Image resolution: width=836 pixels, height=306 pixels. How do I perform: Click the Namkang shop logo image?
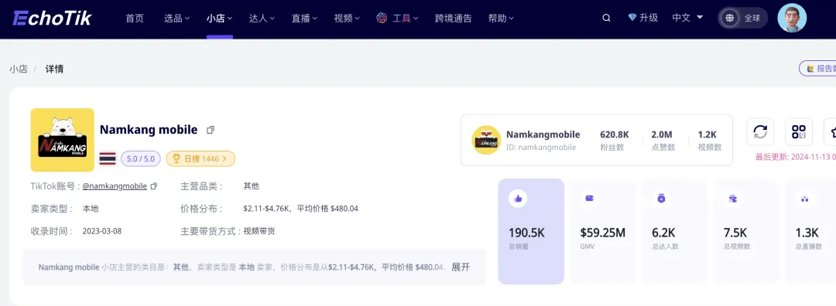pyautogui.click(x=63, y=140)
